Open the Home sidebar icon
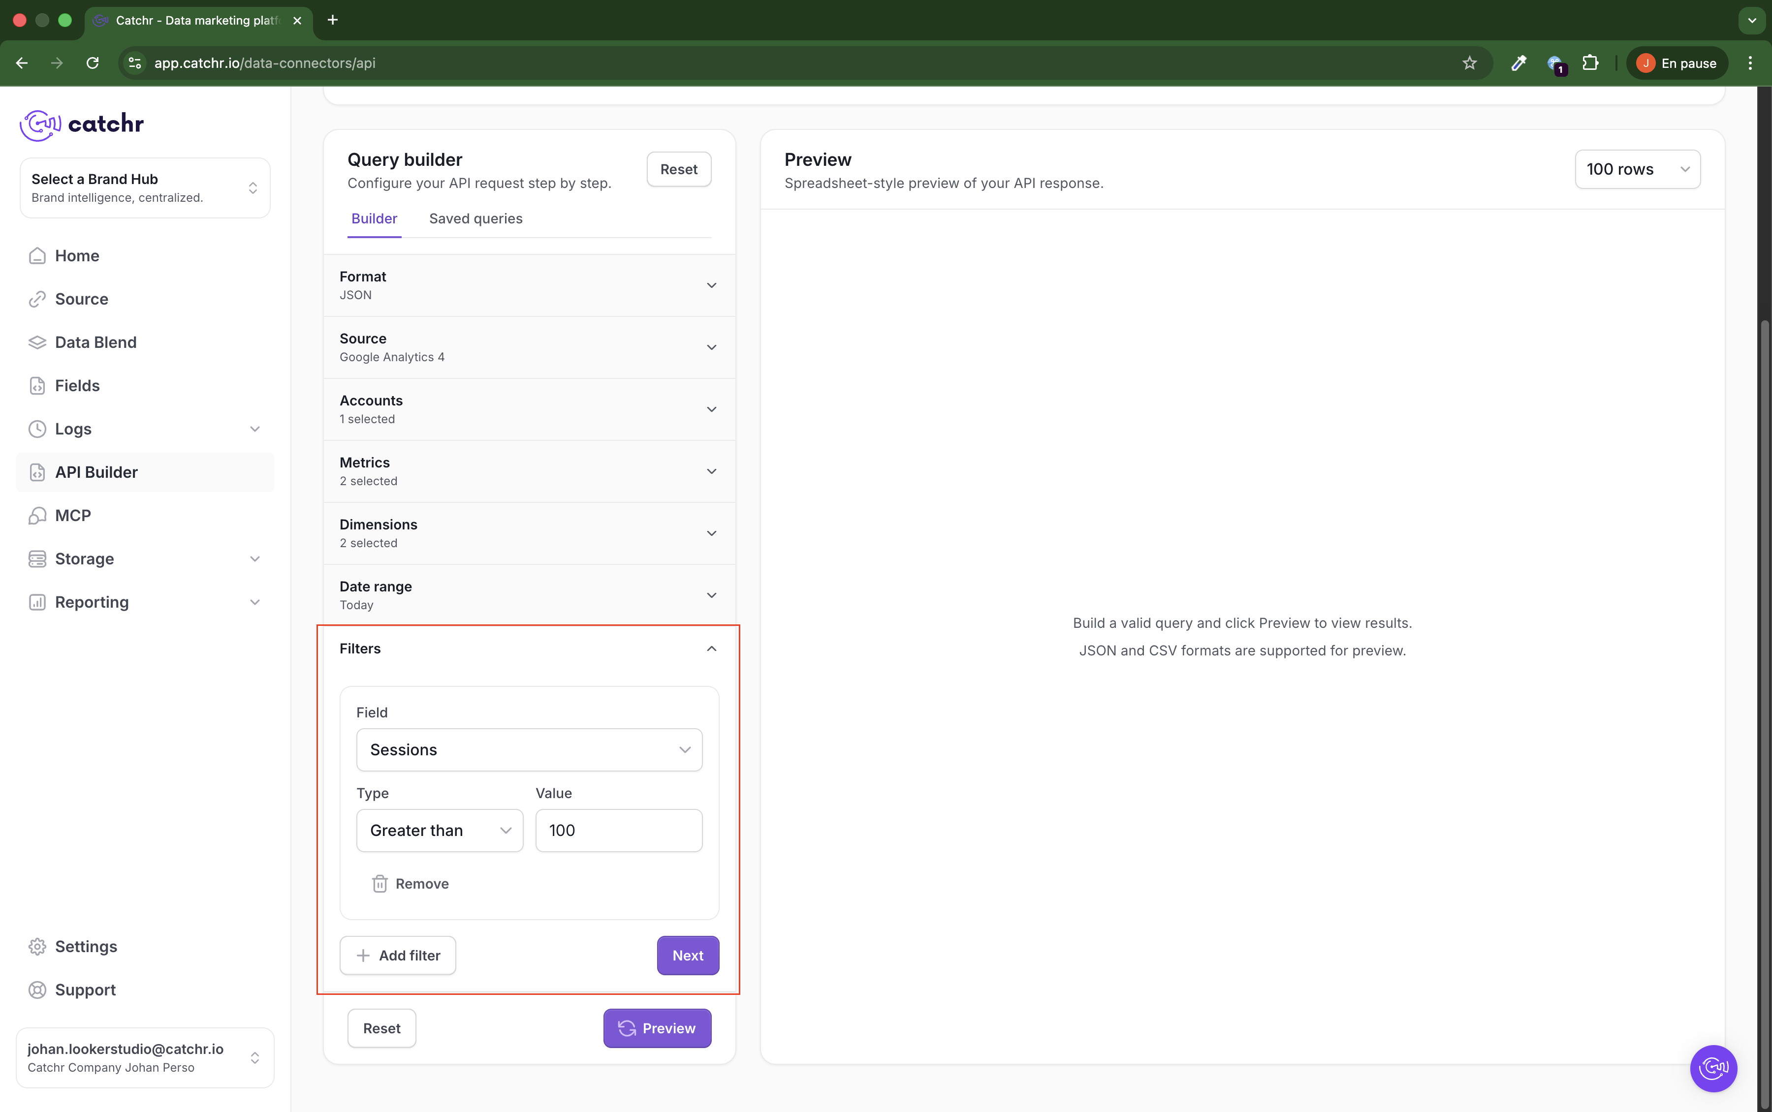The height and width of the screenshot is (1112, 1772). pyautogui.click(x=37, y=256)
